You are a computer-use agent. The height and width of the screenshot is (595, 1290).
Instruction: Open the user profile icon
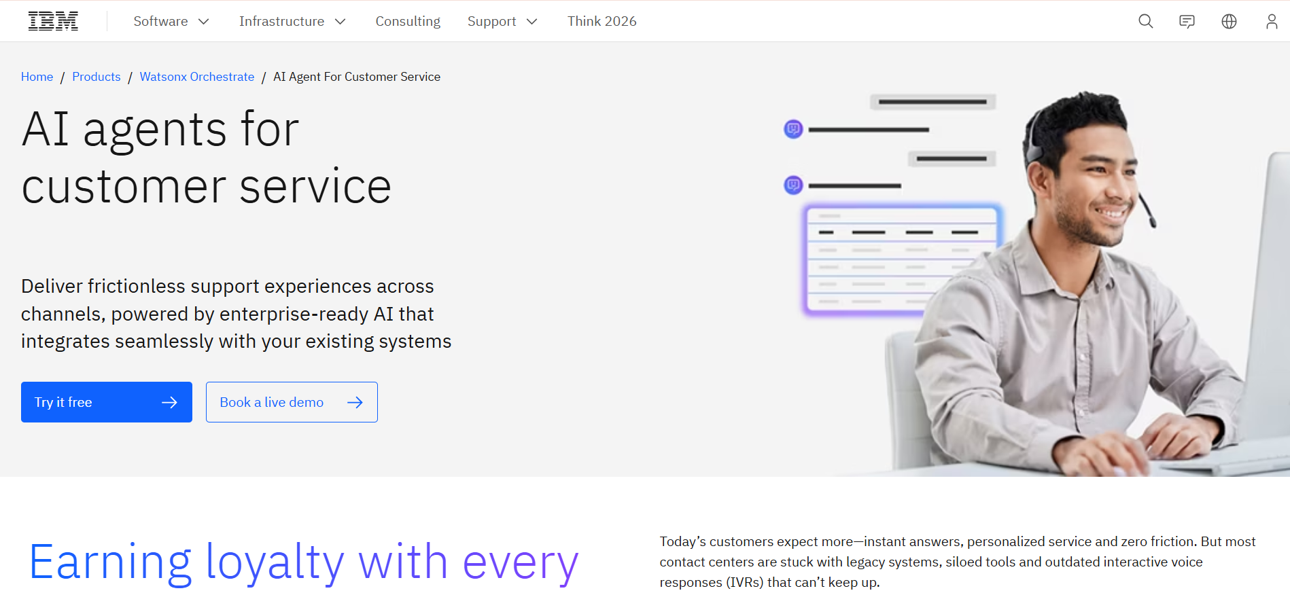[x=1271, y=21]
